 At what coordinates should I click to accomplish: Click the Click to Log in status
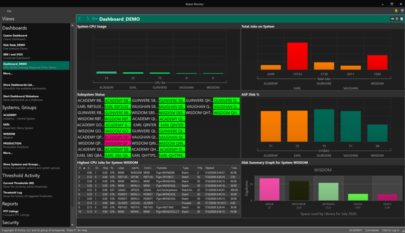(x=390, y=230)
